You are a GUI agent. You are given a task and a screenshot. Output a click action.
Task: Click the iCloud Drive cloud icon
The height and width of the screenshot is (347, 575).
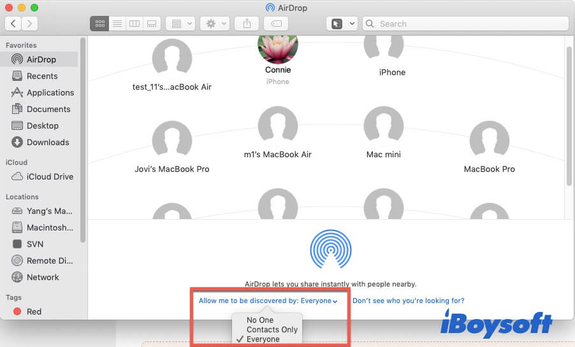17,176
